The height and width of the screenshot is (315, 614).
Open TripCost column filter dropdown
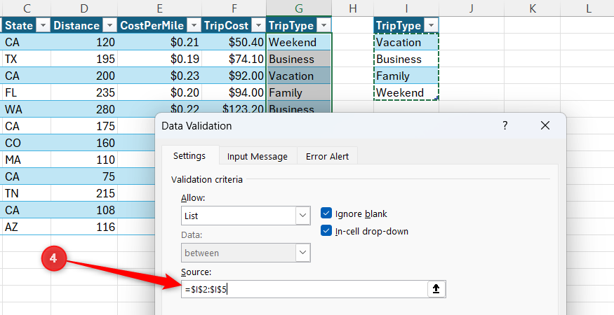(x=258, y=26)
